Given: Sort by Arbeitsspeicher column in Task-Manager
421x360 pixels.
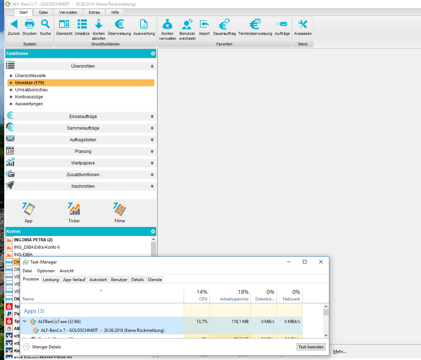Looking at the screenshot, I should pyautogui.click(x=230, y=295).
